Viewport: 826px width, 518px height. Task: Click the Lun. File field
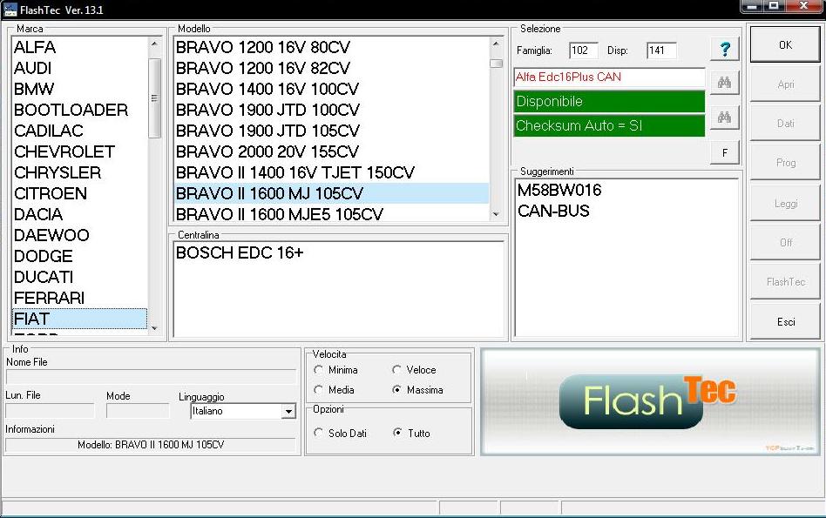[50, 411]
